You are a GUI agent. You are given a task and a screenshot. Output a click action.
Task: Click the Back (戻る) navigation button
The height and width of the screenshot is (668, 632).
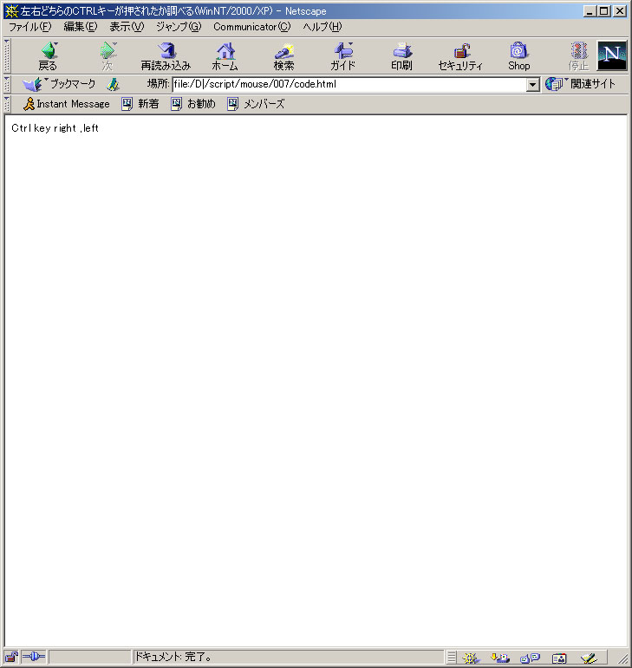click(x=48, y=56)
